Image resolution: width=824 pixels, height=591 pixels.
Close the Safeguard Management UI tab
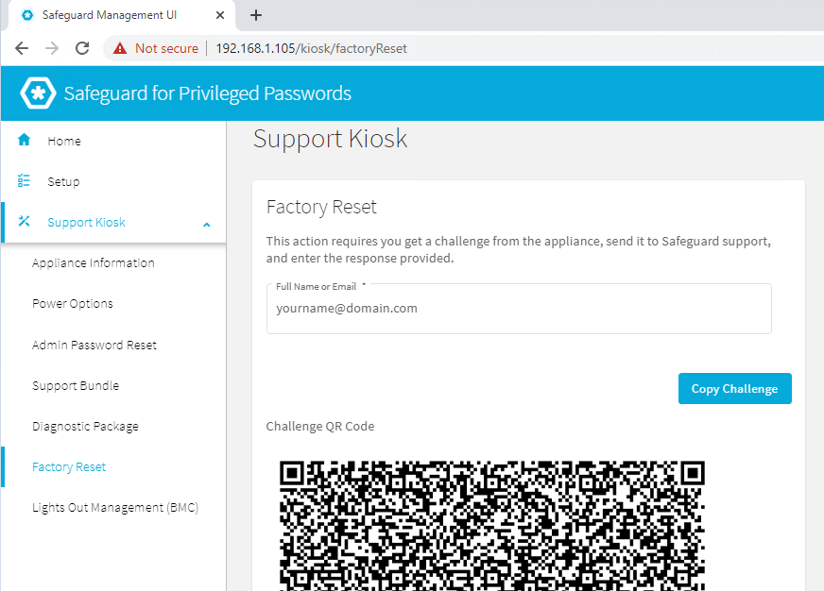[x=220, y=15]
